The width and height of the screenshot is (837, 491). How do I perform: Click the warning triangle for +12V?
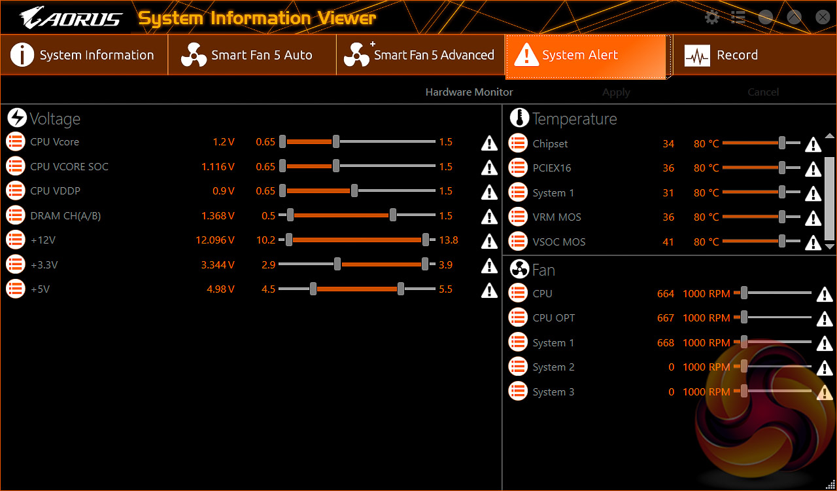point(489,241)
